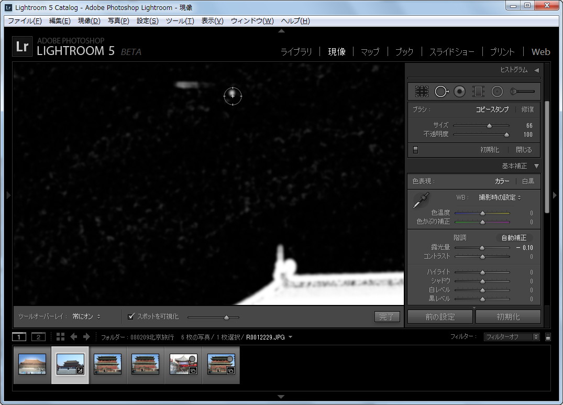The height and width of the screenshot is (405, 563).
Task: Collapse the ヒストグラム panel triangle
Action: [536, 70]
